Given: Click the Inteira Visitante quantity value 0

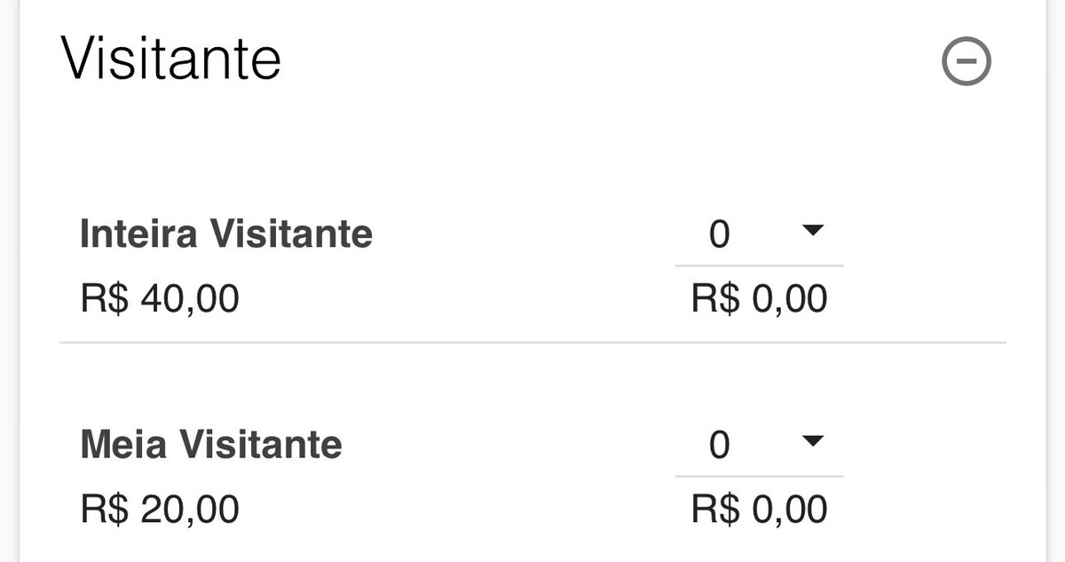Looking at the screenshot, I should 719,234.
